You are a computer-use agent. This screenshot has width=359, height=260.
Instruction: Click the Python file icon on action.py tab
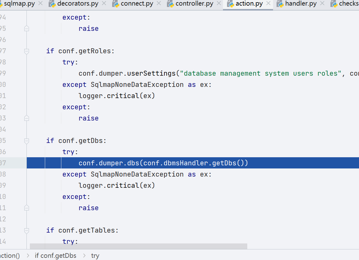click(x=230, y=4)
